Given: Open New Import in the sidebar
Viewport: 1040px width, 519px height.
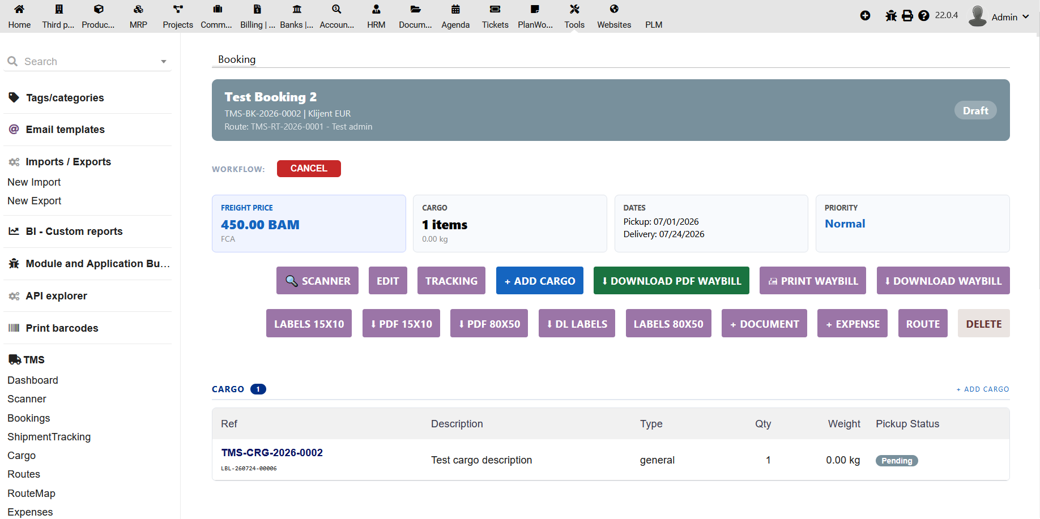Looking at the screenshot, I should tap(34, 182).
